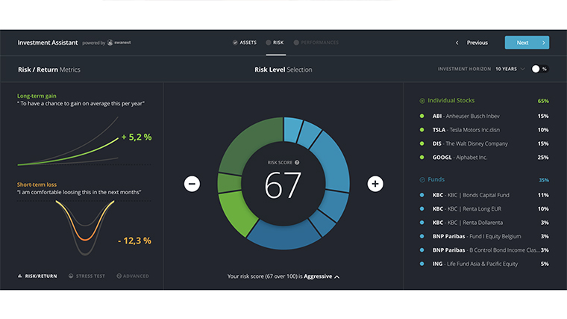Switch to the Assets tab
The image size is (567, 319).
245,43
